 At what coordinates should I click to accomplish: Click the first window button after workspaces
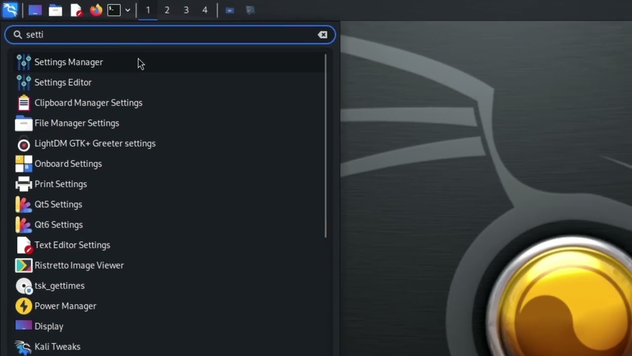(230, 10)
